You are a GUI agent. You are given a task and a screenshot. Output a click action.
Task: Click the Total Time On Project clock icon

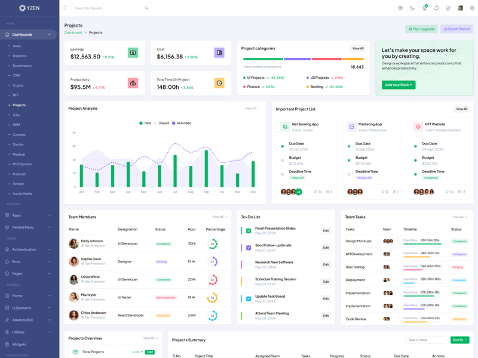[219, 83]
